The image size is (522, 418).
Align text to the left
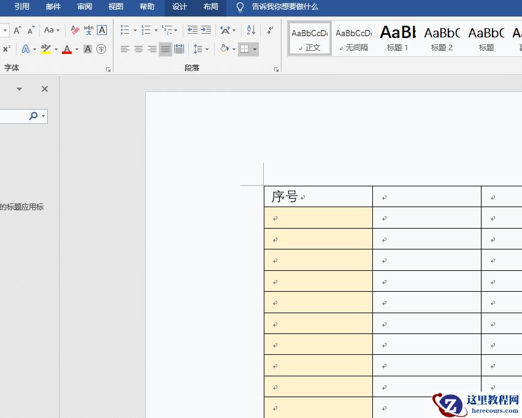(x=125, y=49)
